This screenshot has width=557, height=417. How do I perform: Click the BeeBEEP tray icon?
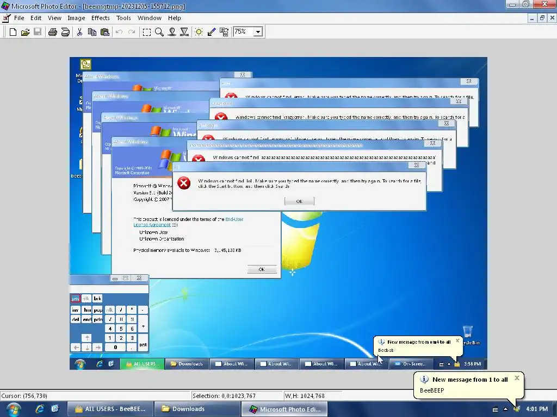click(x=517, y=409)
